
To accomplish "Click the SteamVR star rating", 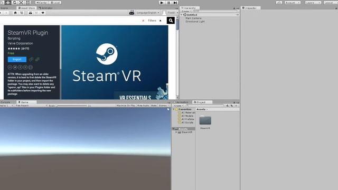I will pyautogui.click(x=14, y=49).
